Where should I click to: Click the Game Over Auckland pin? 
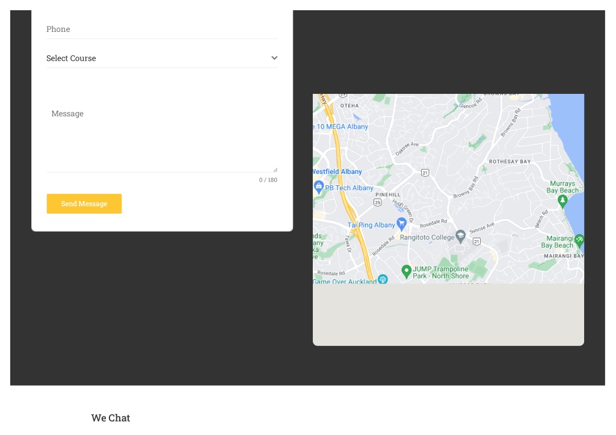coord(383,279)
